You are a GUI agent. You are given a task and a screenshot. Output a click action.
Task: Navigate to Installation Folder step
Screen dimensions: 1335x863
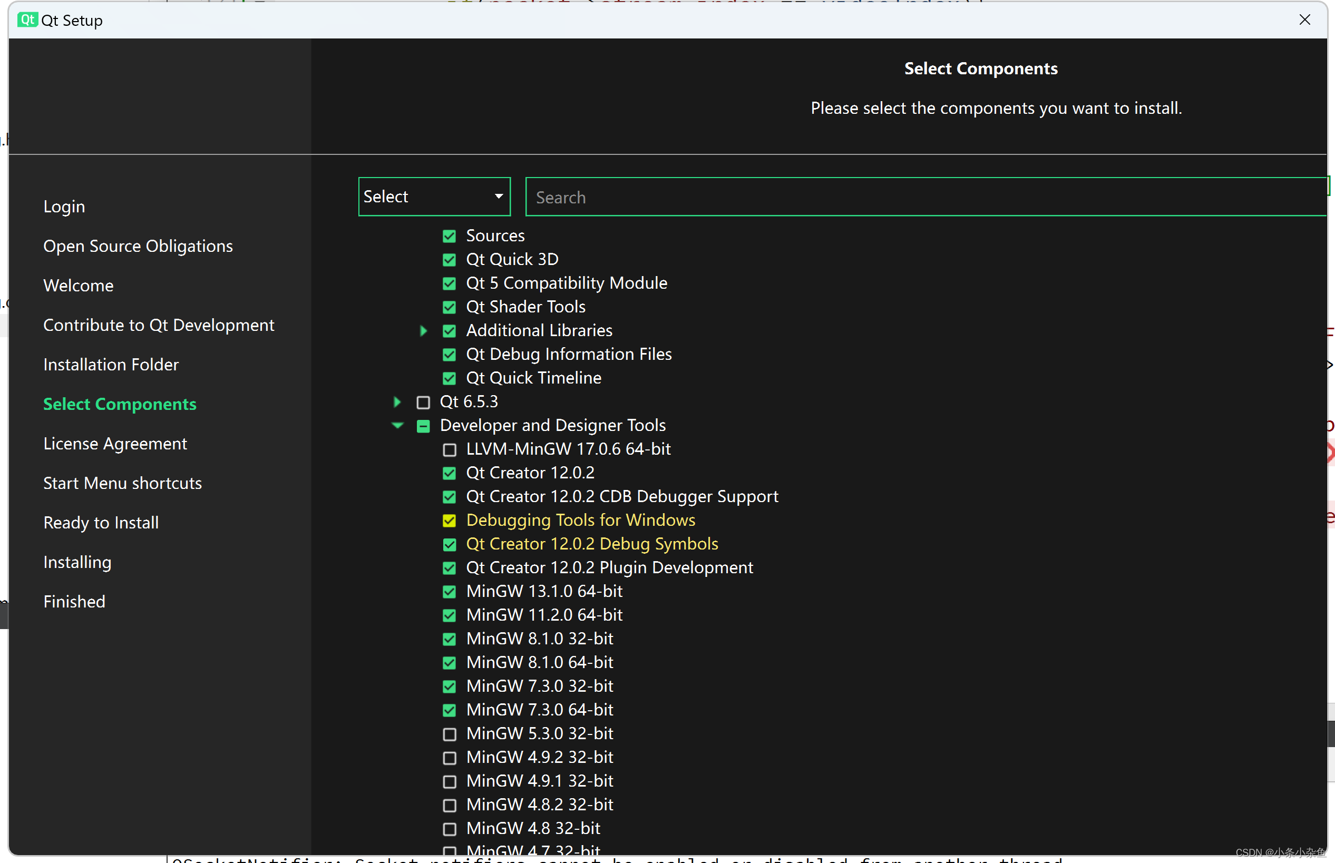[111, 364]
